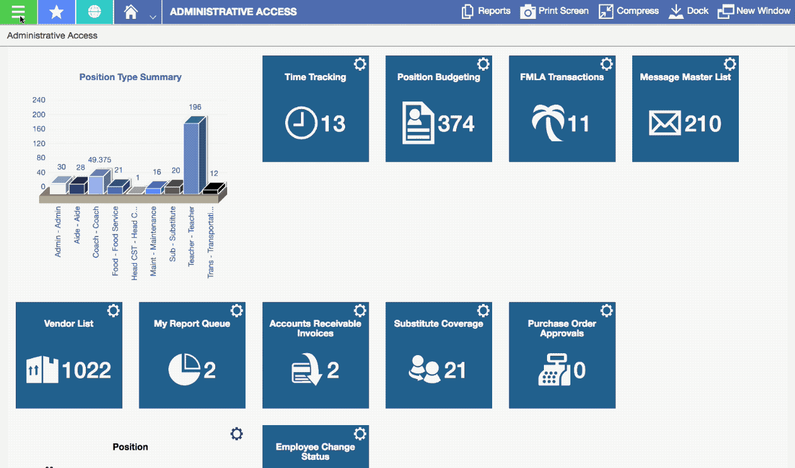The width and height of the screenshot is (795, 468).
Task: Click the Position Type Summary chart title
Action: (x=130, y=77)
